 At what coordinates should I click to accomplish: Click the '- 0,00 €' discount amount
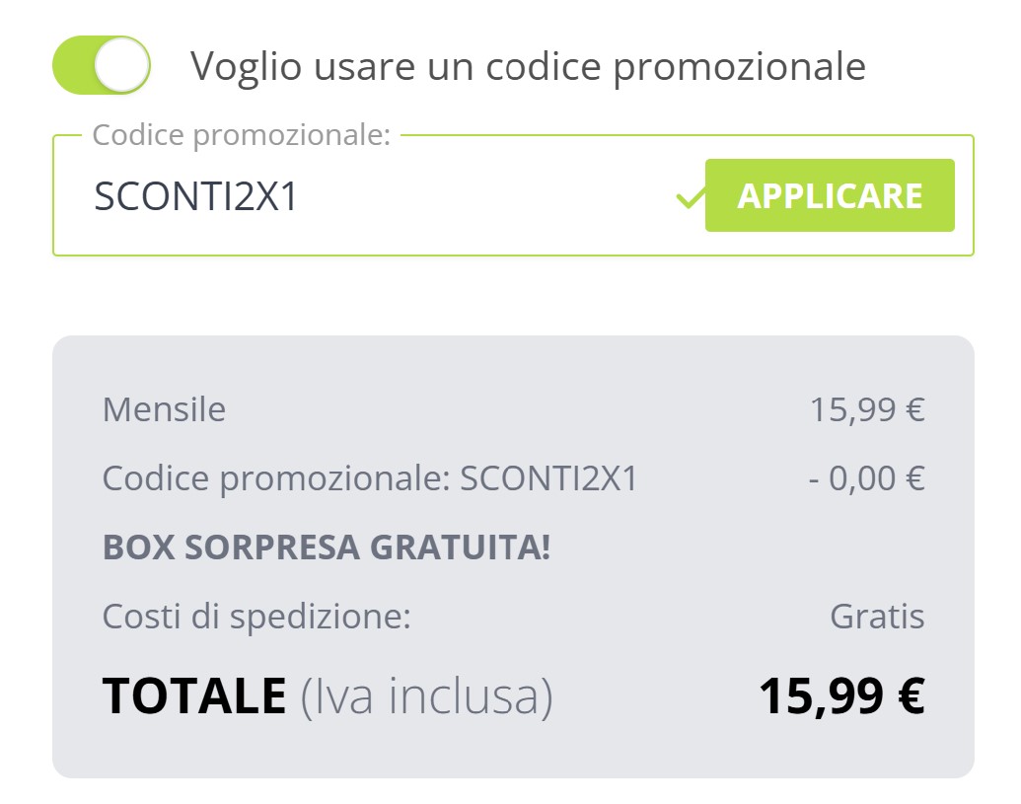[x=866, y=478]
